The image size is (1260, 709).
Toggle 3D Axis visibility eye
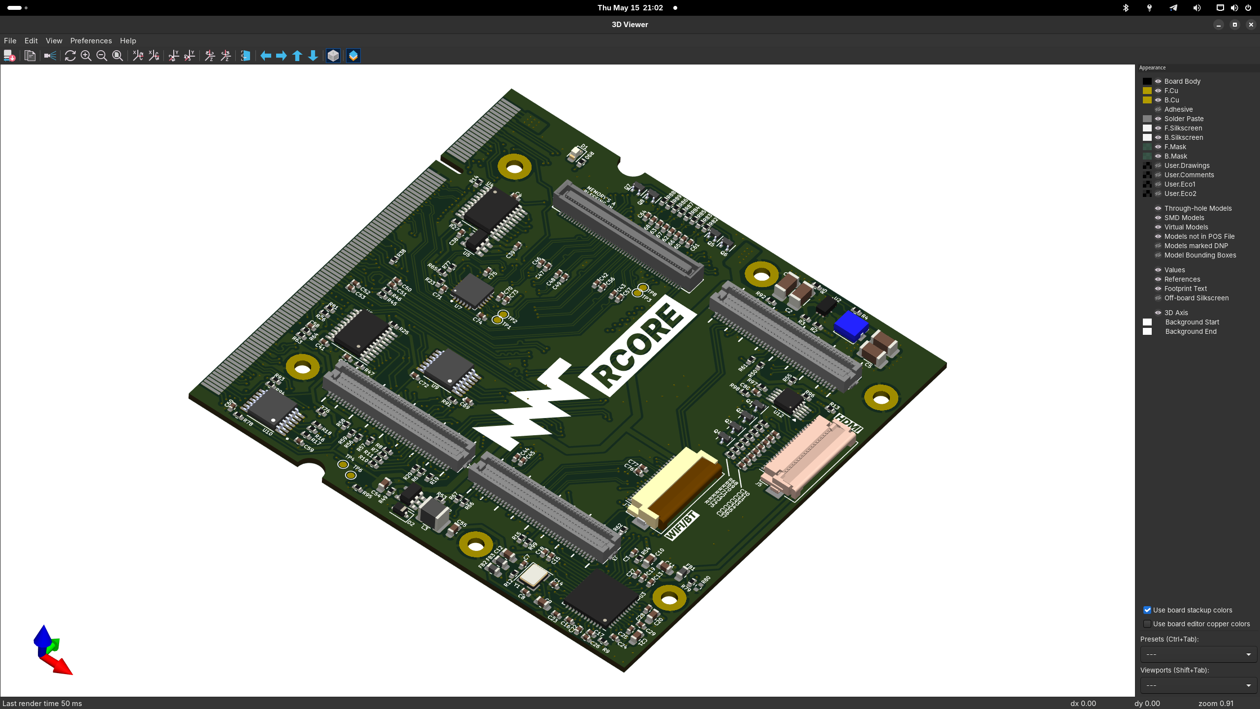coord(1158,313)
